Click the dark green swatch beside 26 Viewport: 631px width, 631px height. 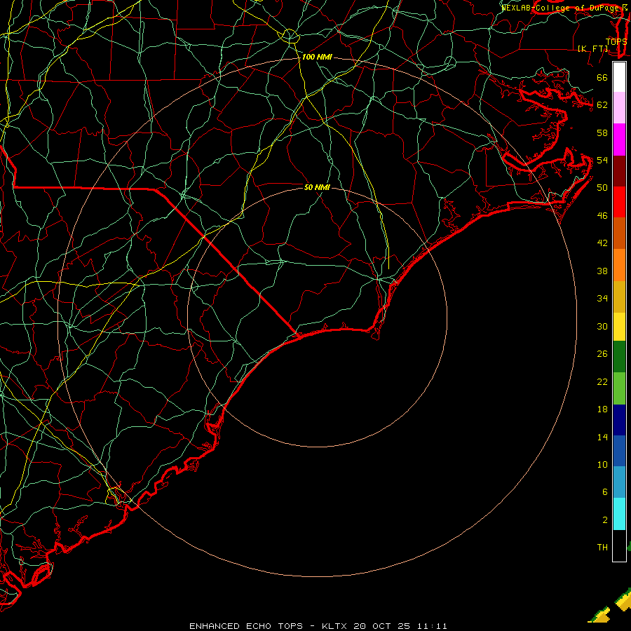pyautogui.click(x=619, y=357)
